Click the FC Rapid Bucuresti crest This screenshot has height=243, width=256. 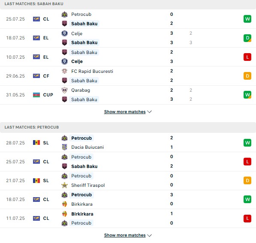click(64, 71)
